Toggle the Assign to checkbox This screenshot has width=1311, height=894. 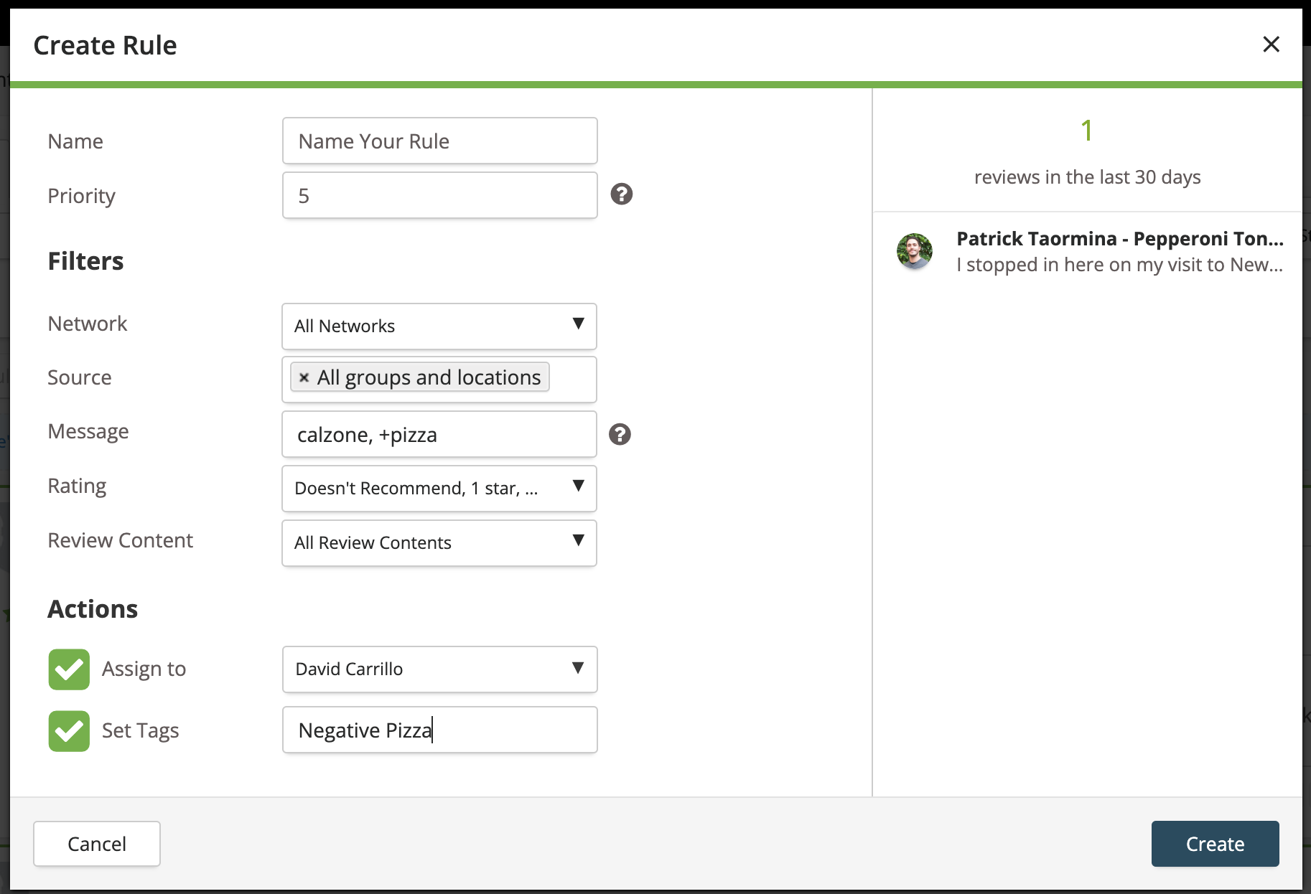pyautogui.click(x=69, y=669)
